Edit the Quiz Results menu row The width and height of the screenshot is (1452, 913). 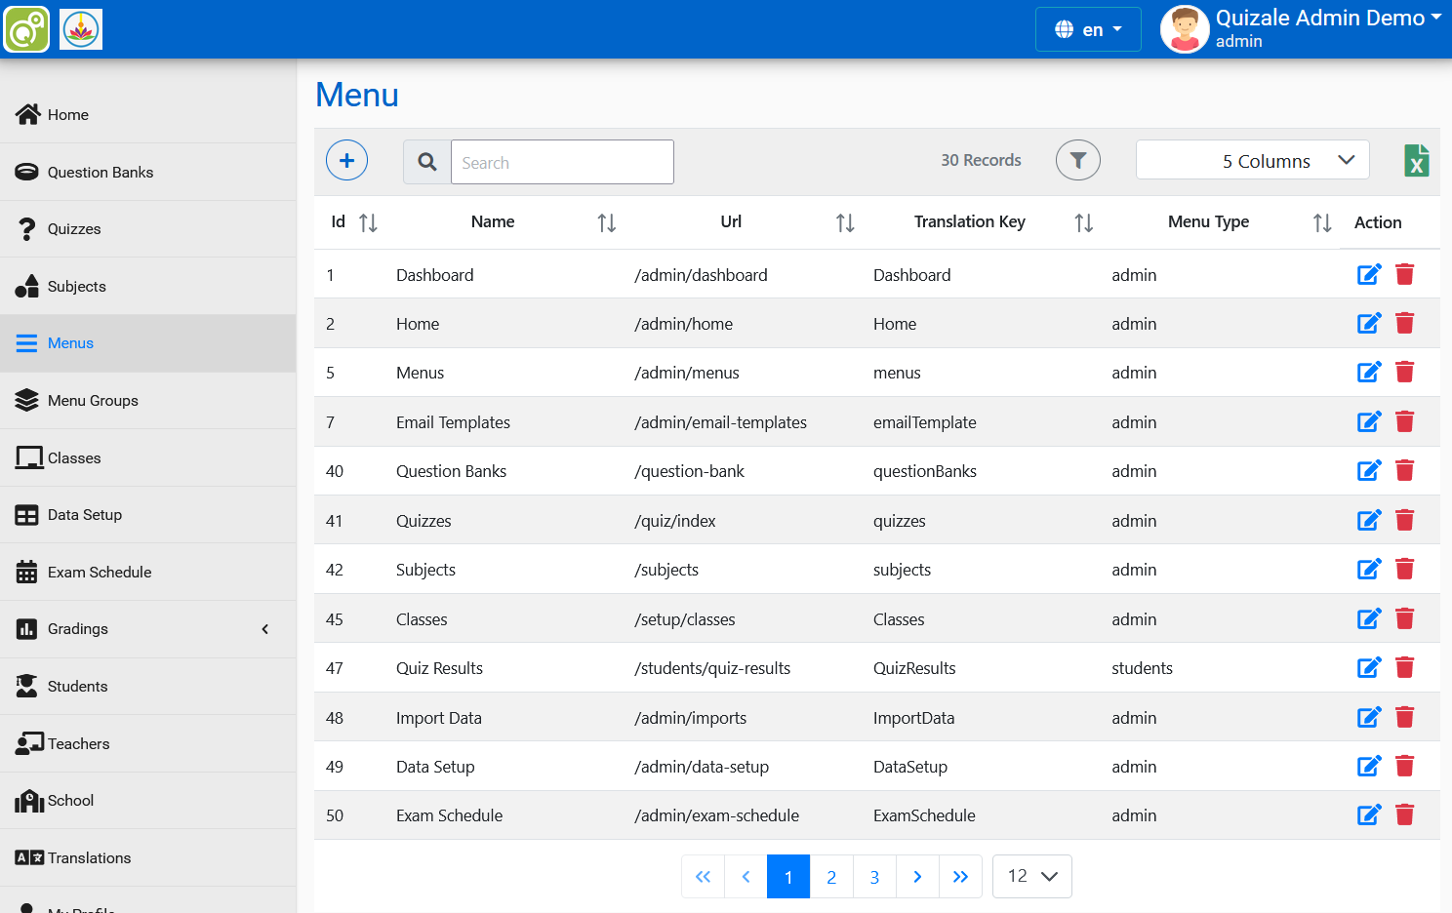1368,667
